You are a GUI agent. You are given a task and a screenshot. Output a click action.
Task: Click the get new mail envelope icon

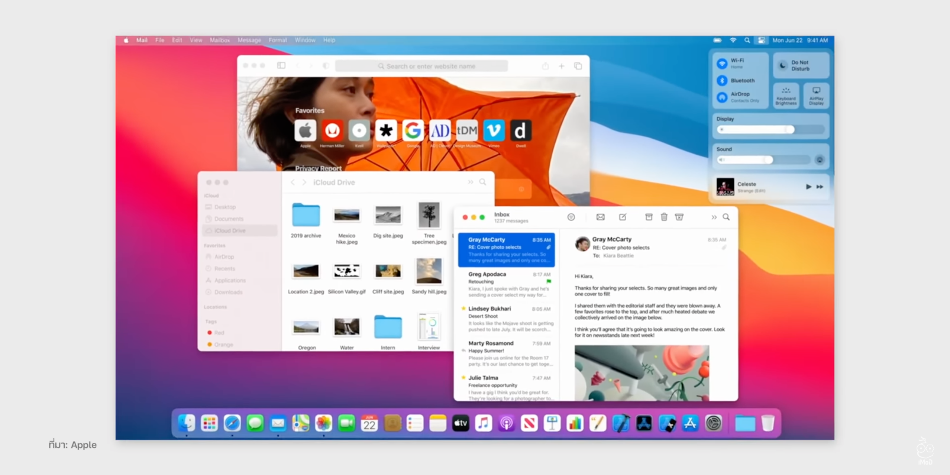600,217
